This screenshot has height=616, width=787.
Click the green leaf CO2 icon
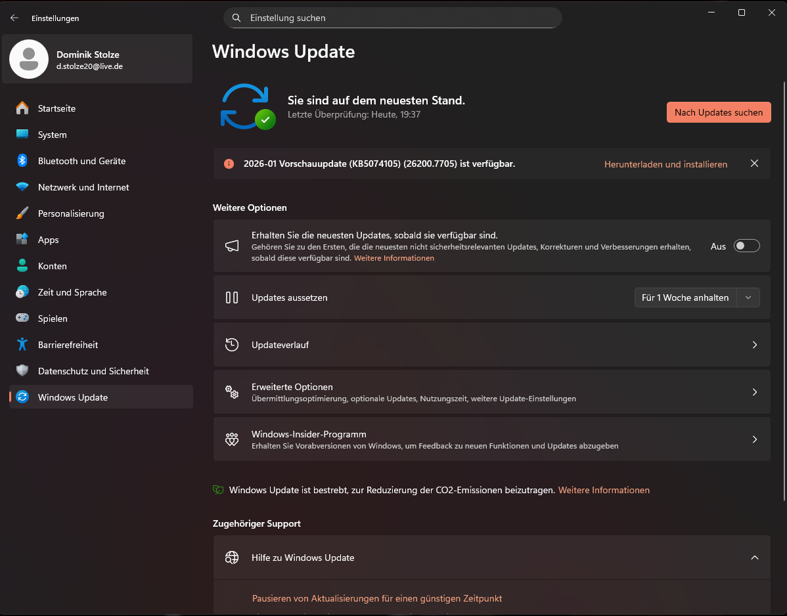[x=218, y=490]
